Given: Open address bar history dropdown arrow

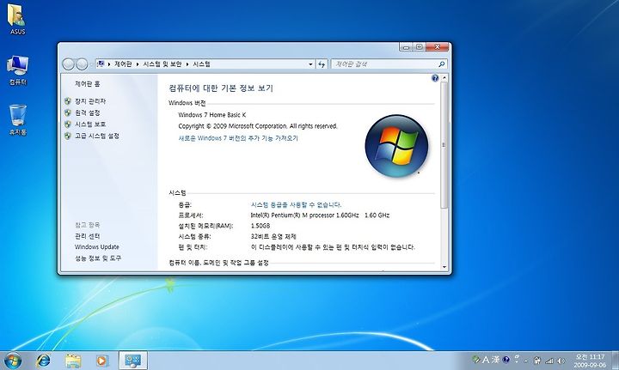Looking at the screenshot, I should point(310,64).
